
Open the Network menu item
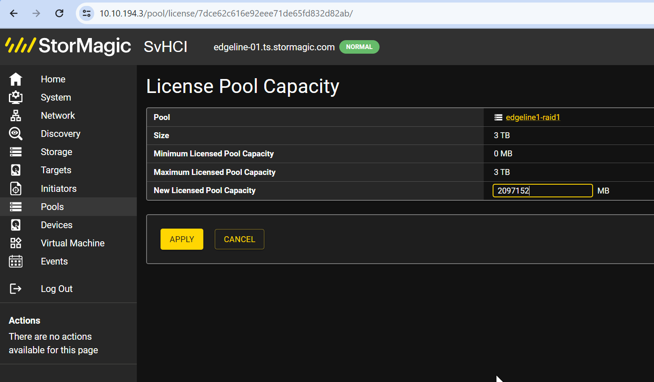coord(58,115)
